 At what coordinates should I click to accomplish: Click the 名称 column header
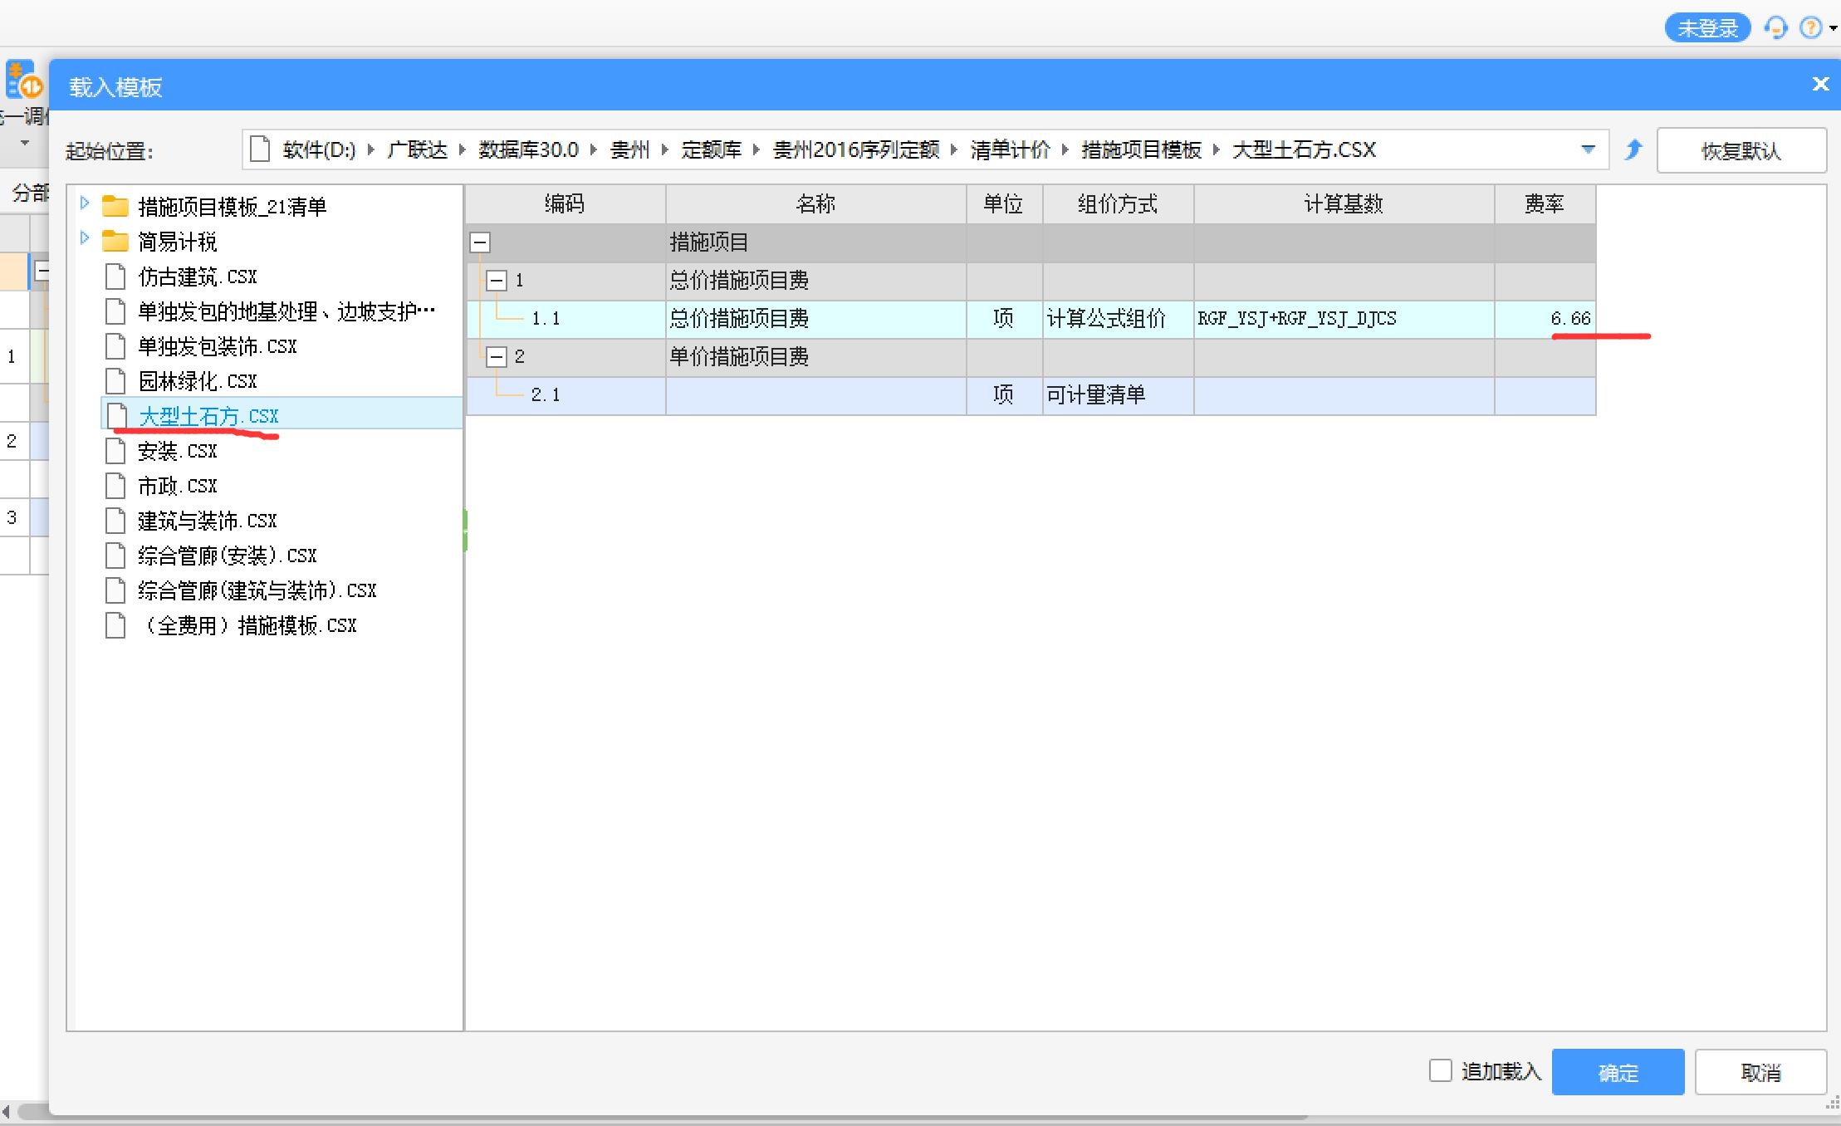(815, 204)
